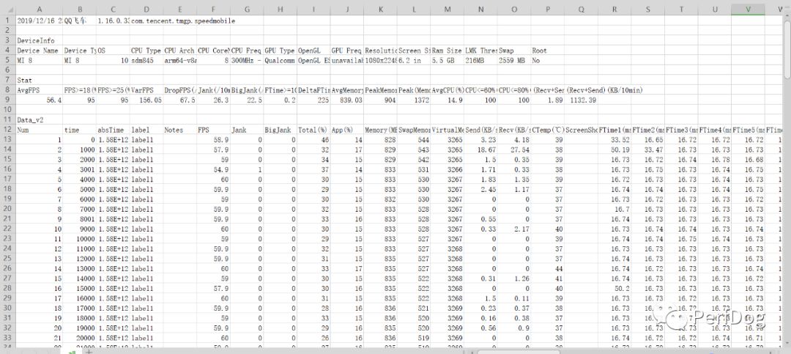Click the AvgFPS header cell
The height and width of the screenshot is (354, 791).
point(40,90)
